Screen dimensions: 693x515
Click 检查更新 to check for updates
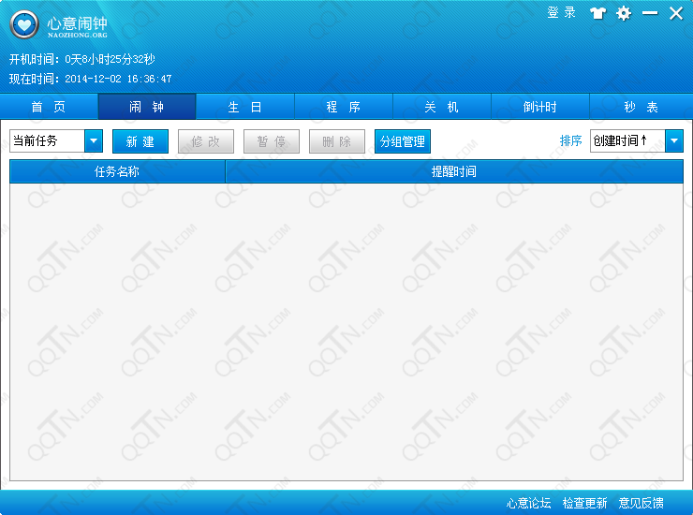click(585, 504)
